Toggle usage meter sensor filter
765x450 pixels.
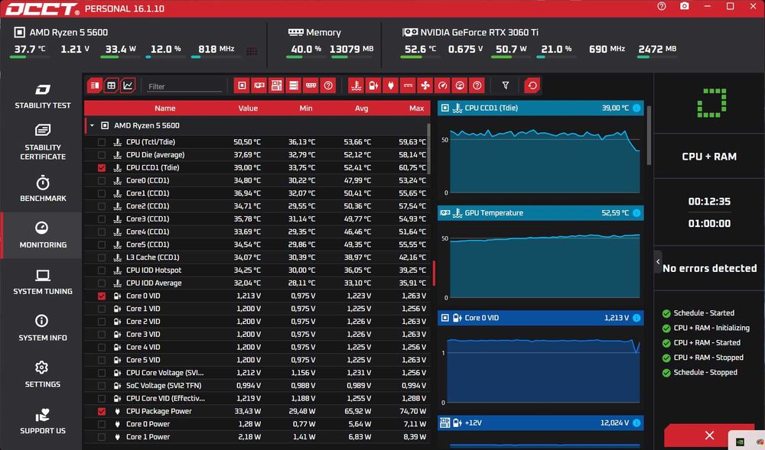pyautogui.click(x=460, y=86)
